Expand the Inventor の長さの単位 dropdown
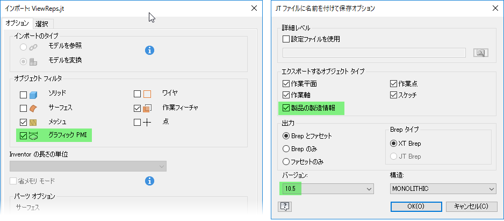Viewport: 504px width, 221px height. [x=88, y=166]
